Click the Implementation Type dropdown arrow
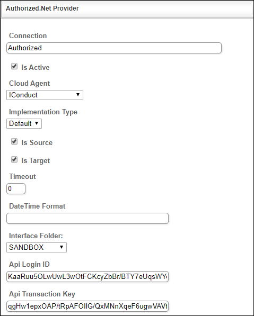 (37, 123)
